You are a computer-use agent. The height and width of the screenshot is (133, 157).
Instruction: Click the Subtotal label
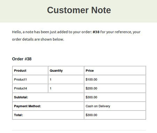[21, 97]
